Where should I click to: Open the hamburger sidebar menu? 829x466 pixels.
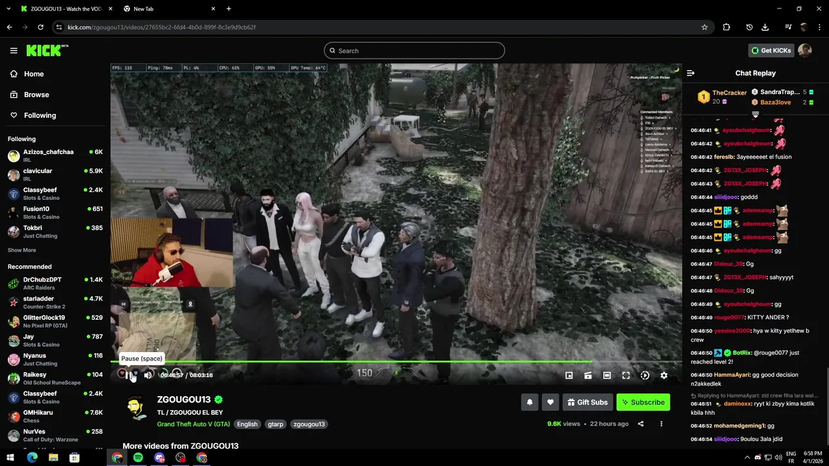pyautogui.click(x=14, y=50)
